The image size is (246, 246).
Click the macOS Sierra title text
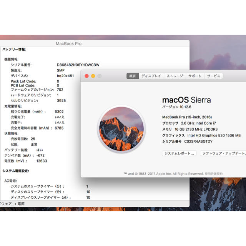pyautogui.click(x=186, y=100)
